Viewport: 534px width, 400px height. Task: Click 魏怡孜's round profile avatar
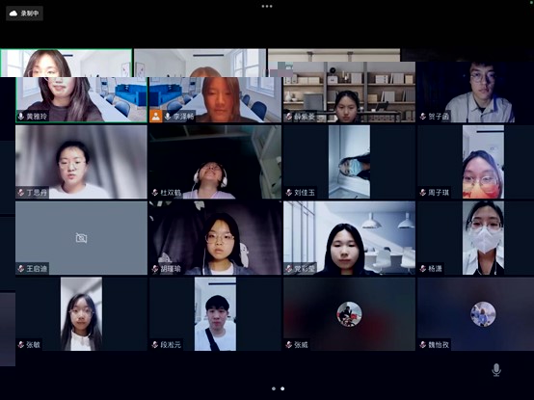[483, 314]
